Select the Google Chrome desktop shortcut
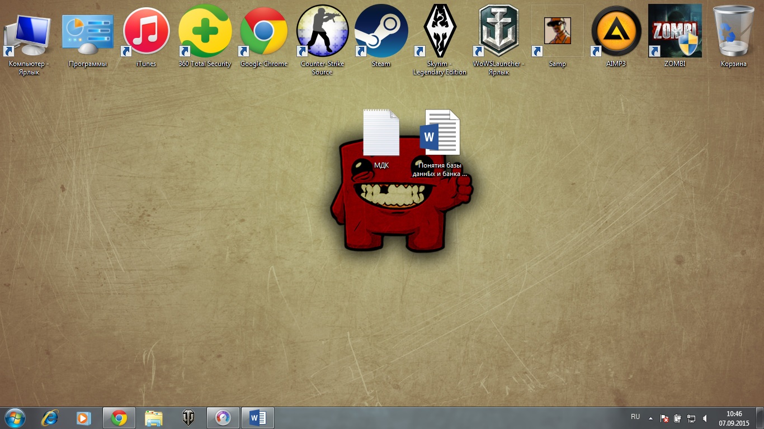 (x=264, y=37)
